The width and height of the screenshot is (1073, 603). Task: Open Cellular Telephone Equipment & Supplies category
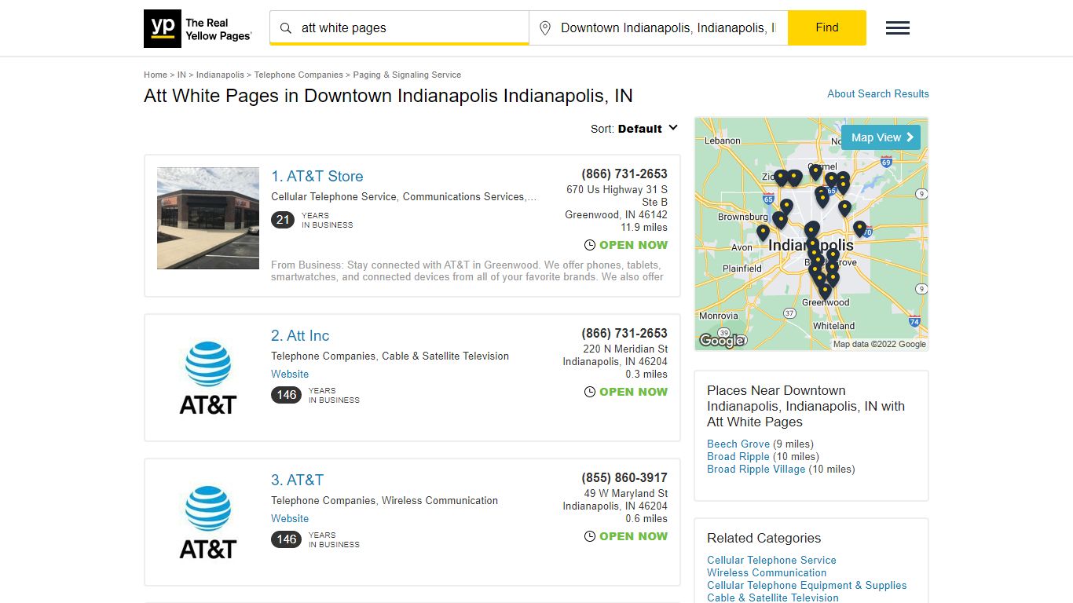tap(807, 585)
